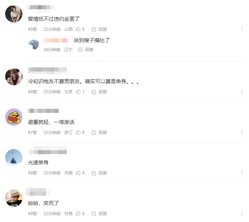The image size is (249, 222).
Task: Like the 光速单身 comment
Action: 78,173
